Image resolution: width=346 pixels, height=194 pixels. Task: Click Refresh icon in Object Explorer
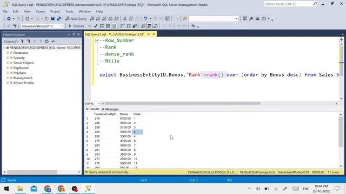(47, 41)
